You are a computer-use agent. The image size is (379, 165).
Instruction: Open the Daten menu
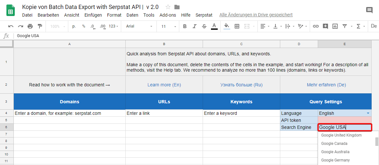tap(132, 15)
